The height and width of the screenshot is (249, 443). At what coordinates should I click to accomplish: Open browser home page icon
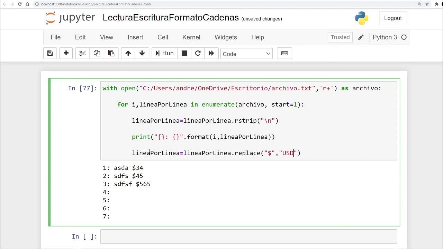pyautogui.click(x=27, y=4)
